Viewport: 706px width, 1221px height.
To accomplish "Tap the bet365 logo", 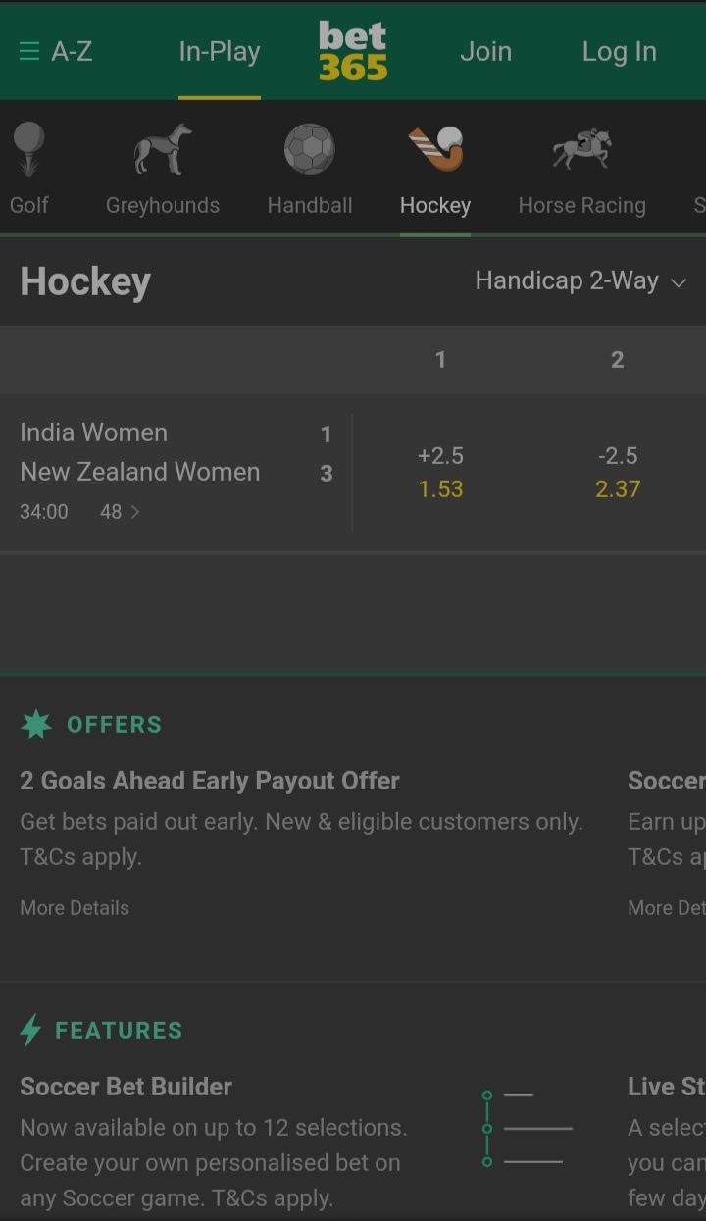I will click(353, 51).
